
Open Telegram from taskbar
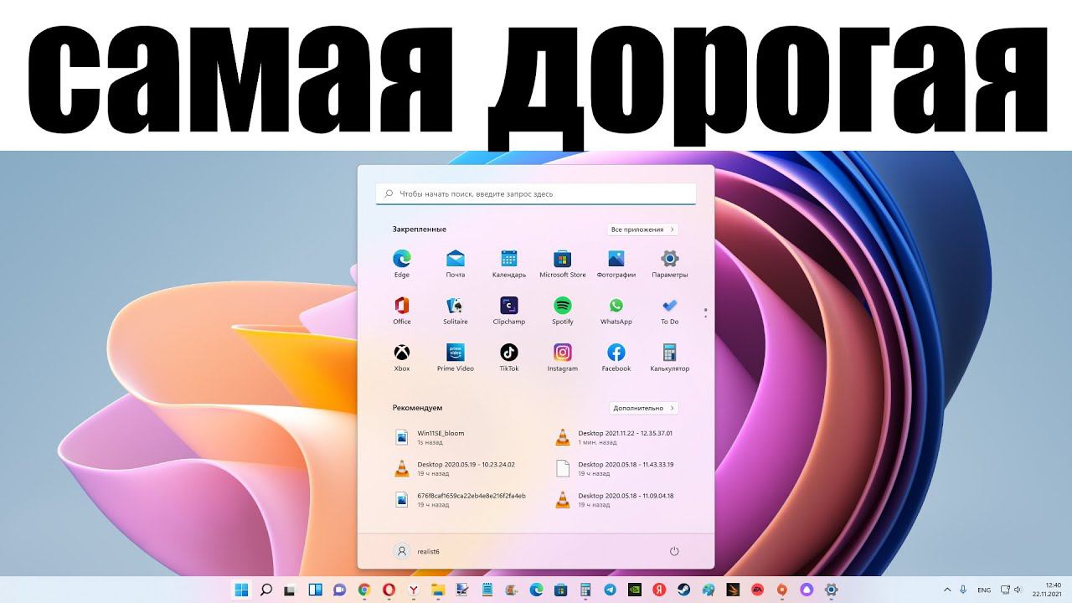point(610,590)
